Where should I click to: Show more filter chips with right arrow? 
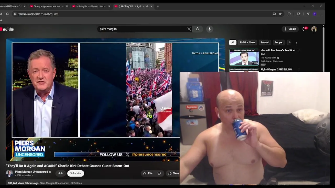296,43
